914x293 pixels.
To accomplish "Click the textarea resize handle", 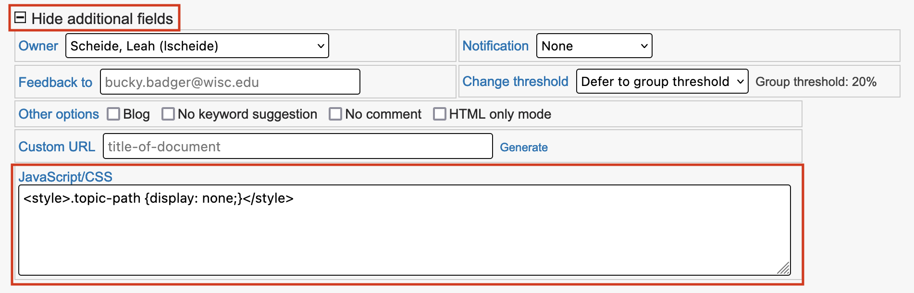I will 783,269.
